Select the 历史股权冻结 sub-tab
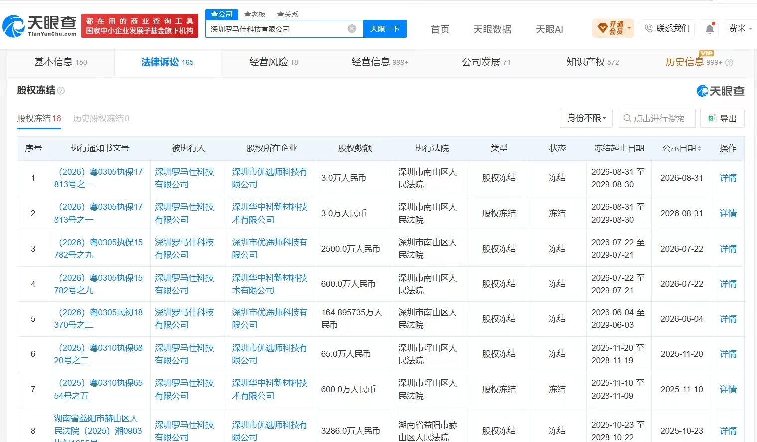The image size is (757, 442). point(101,118)
